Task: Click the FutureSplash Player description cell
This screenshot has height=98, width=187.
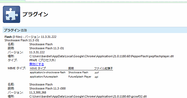Action: pyautogui.click(x=80, y=77)
